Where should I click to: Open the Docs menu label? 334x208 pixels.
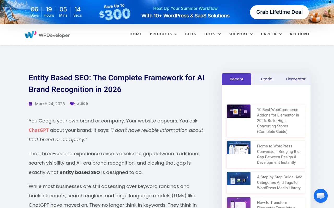[210, 34]
